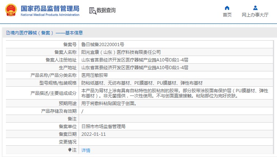Viewport: 277px width, 157px height.
Task: Click the 数据查询 label
Action: point(106,10)
